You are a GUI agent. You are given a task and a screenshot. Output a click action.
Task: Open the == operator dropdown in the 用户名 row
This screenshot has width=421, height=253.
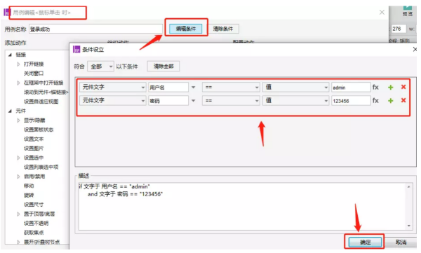231,87
